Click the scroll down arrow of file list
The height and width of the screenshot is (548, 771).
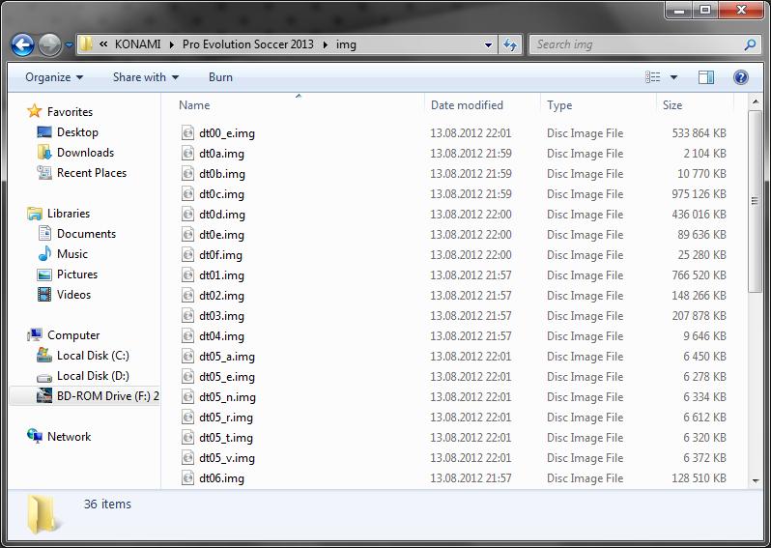pos(755,481)
